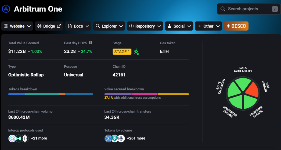Click the bridge icon on Bridge button

click(39, 26)
